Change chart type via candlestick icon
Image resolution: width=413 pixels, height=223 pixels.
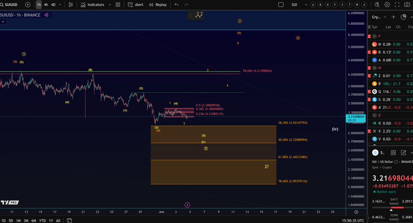(71, 5)
